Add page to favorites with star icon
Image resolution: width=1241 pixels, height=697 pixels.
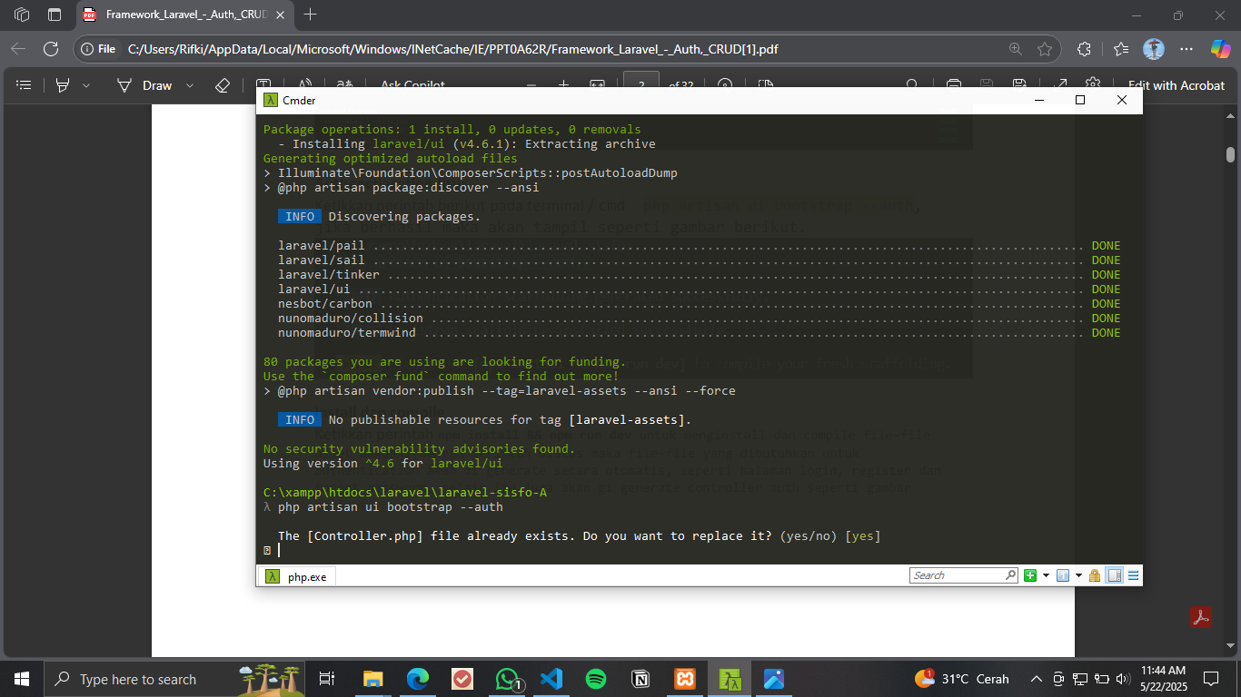(1045, 49)
